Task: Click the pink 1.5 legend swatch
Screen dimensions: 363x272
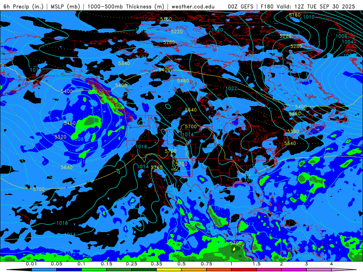Action: pos(269,270)
